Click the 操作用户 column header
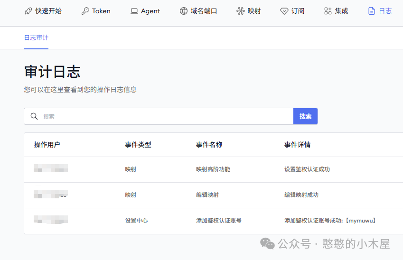The width and height of the screenshot is (403, 260). (47, 145)
